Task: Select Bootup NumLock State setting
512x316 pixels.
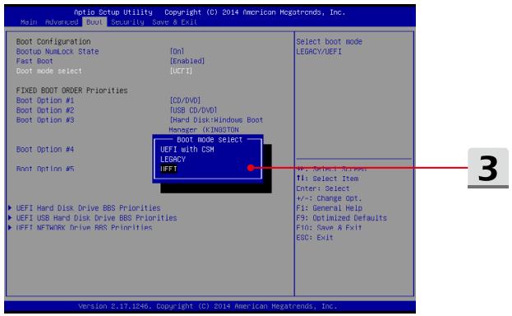Action: [58, 52]
